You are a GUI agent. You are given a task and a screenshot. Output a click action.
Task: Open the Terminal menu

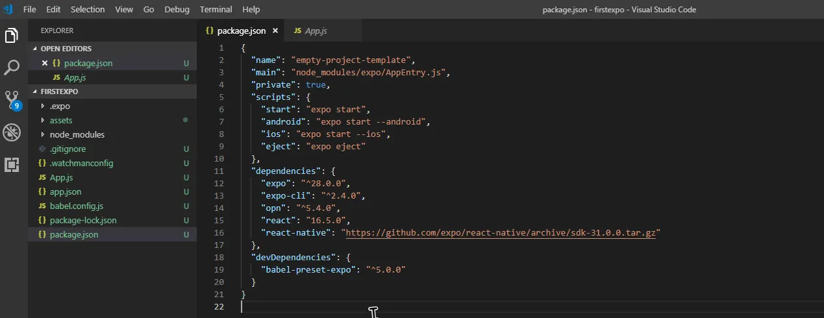(216, 9)
